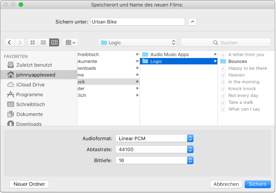Click the iCloud Drive cloud icon
276x193 pixels.
11,85
